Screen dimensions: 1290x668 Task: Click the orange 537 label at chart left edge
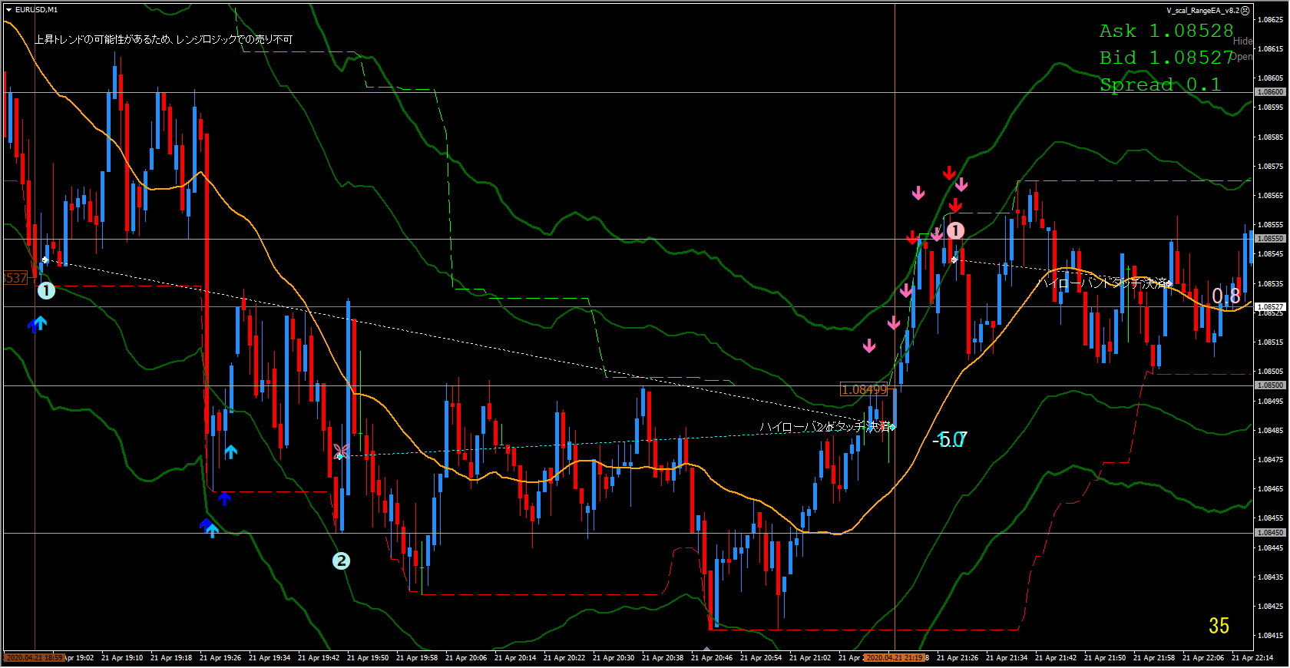[15, 278]
